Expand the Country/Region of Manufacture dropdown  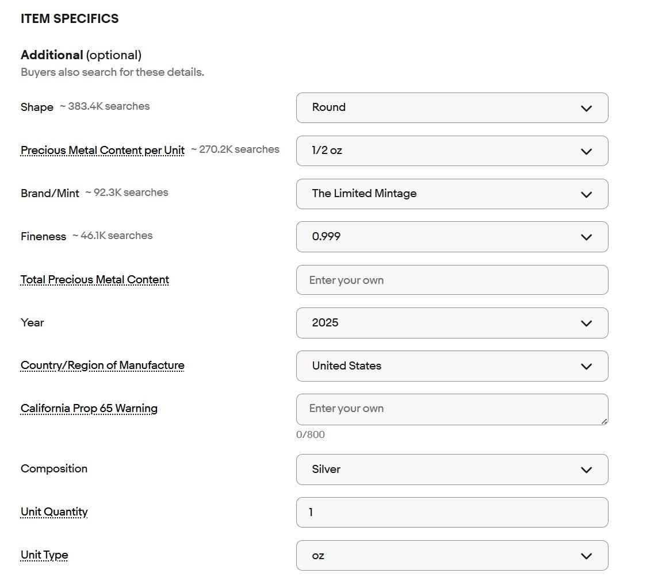pyautogui.click(x=451, y=365)
